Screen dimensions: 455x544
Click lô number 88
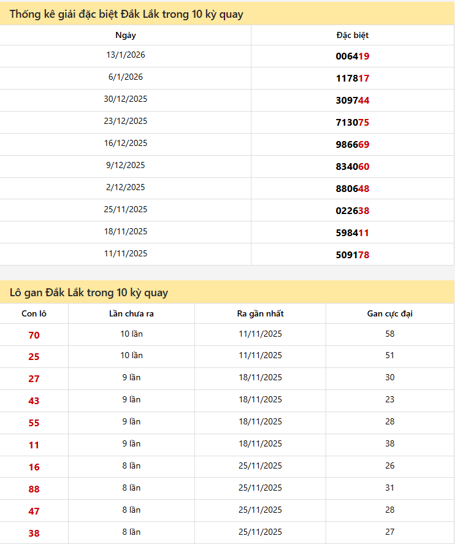[x=34, y=489]
